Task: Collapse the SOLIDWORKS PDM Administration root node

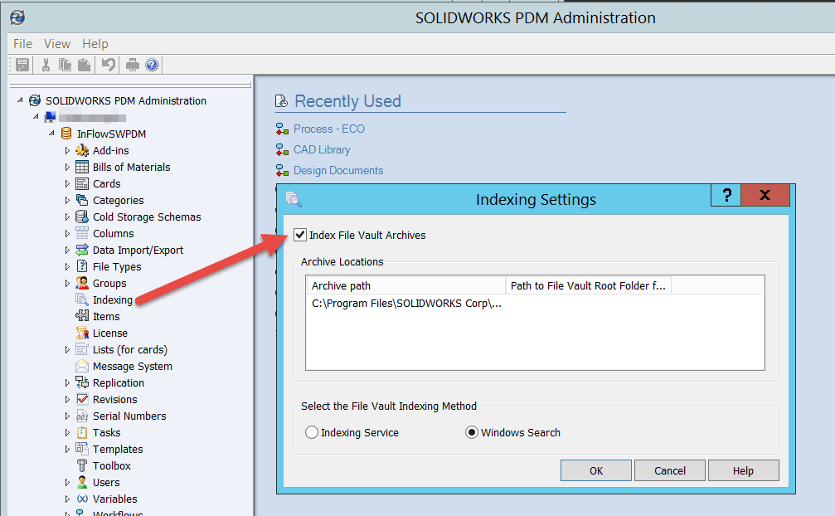Action: tap(20, 100)
